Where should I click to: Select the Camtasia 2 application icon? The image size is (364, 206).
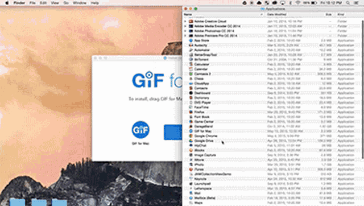191,74
